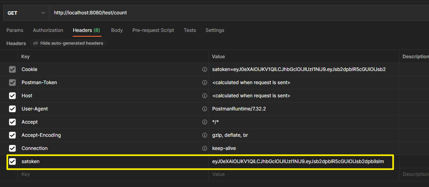Toggle the Accept-Encoding header checkbox
The height and width of the screenshot is (187, 429).
pyautogui.click(x=12, y=135)
